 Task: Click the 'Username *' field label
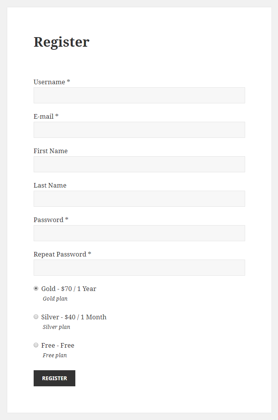(x=52, y=82)
